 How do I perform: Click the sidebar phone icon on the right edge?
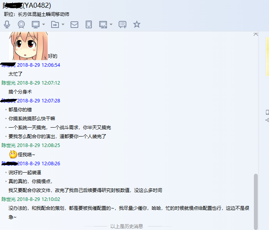(x=267, y=112)
